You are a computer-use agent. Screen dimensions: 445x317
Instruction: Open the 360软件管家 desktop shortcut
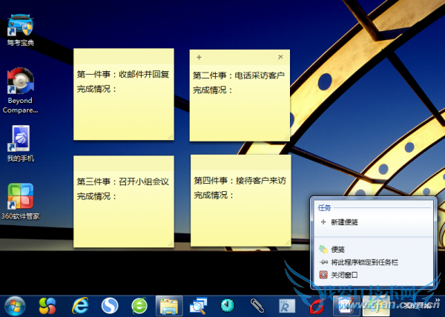point(20,201)
